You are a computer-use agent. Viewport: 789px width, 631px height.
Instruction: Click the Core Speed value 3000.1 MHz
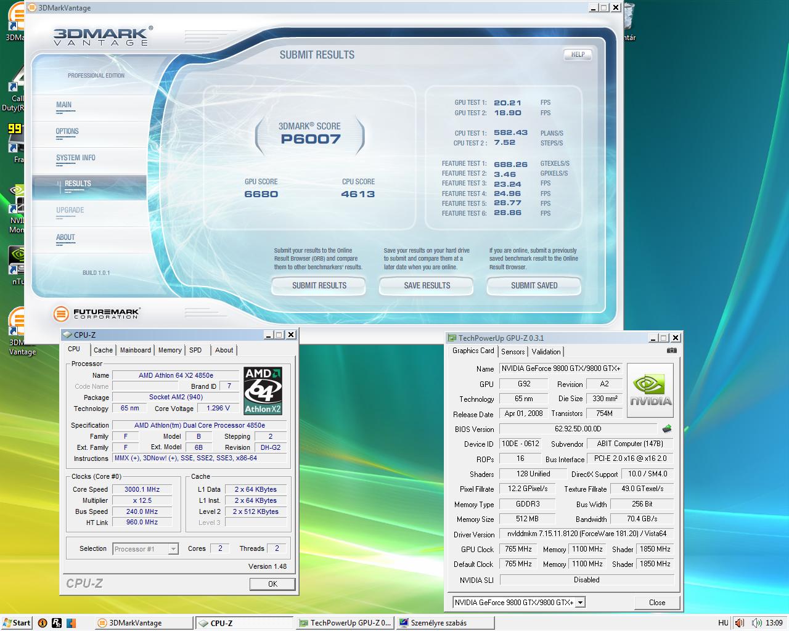coord(142,489)
